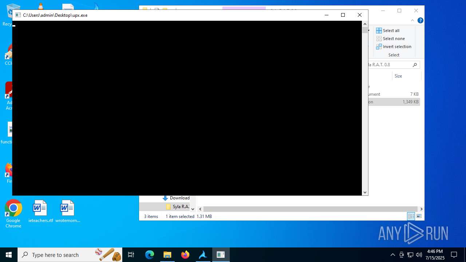The height and width of the screenshot is (262, 466).
Task: Click the blue arrow app taskbar icon
Action: pos(203,255)
